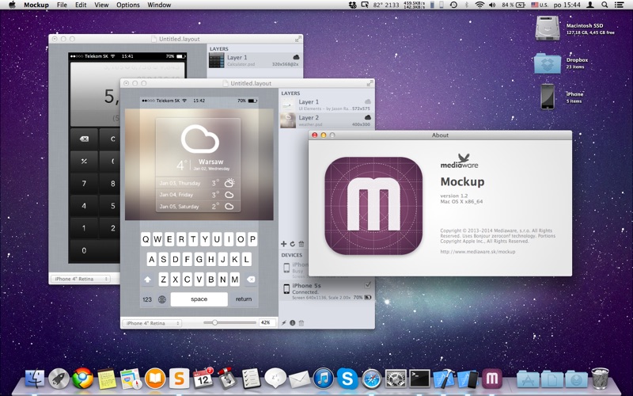This screenshot has height=396, width=633.
Task: Select the Busy iPhone device row
Action: pyautogui.click(x=294, y=270)
